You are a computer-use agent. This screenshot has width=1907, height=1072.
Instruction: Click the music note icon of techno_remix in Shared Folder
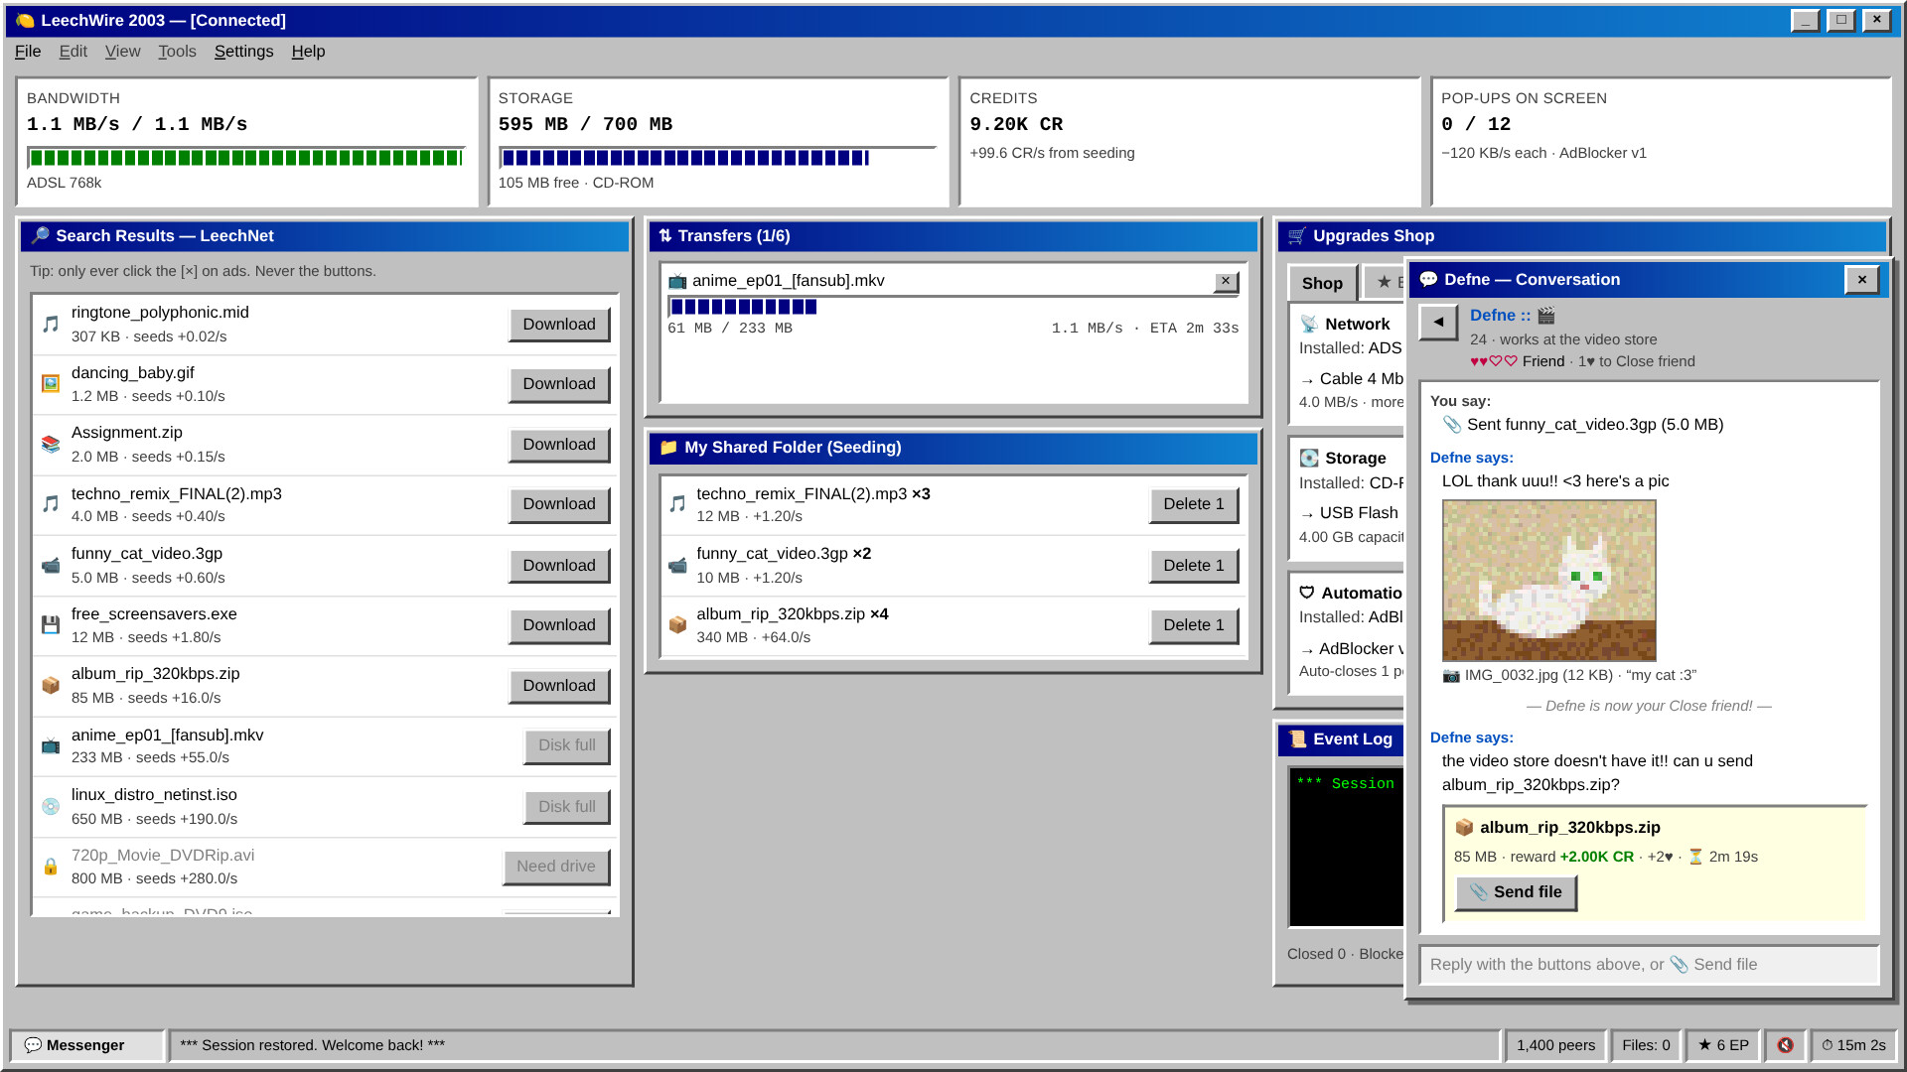coord(677,505)
